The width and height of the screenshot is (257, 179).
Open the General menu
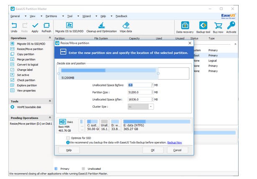pos(15,16)
